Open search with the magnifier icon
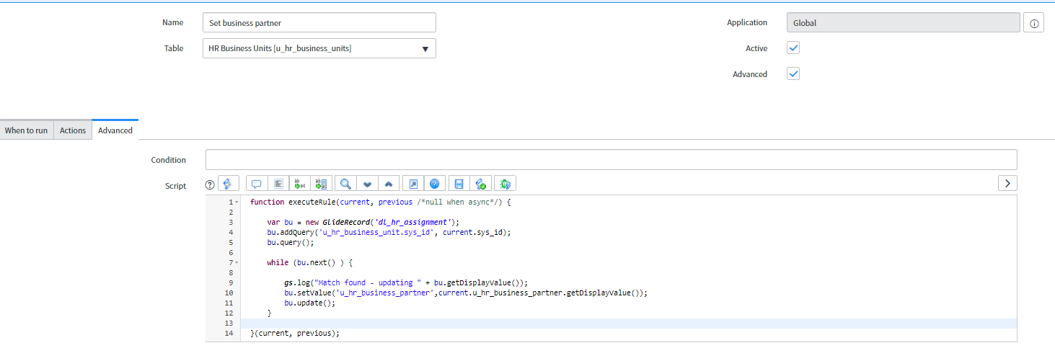Viewport: 1055px width, 348px height. (345, 184)
